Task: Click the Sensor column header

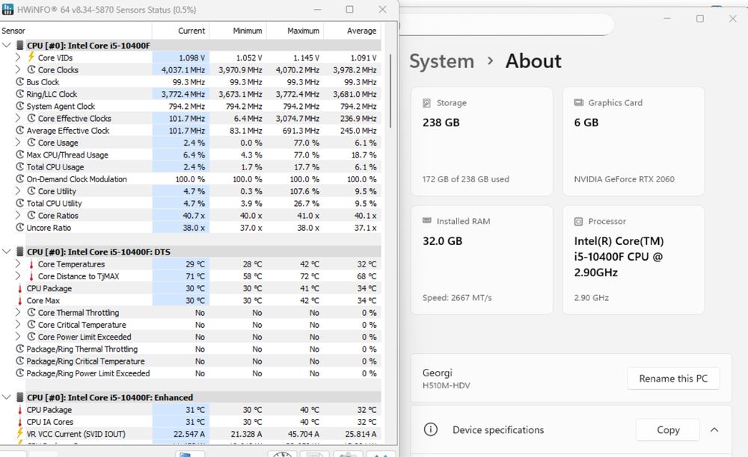Action: (x=76, y=31)
